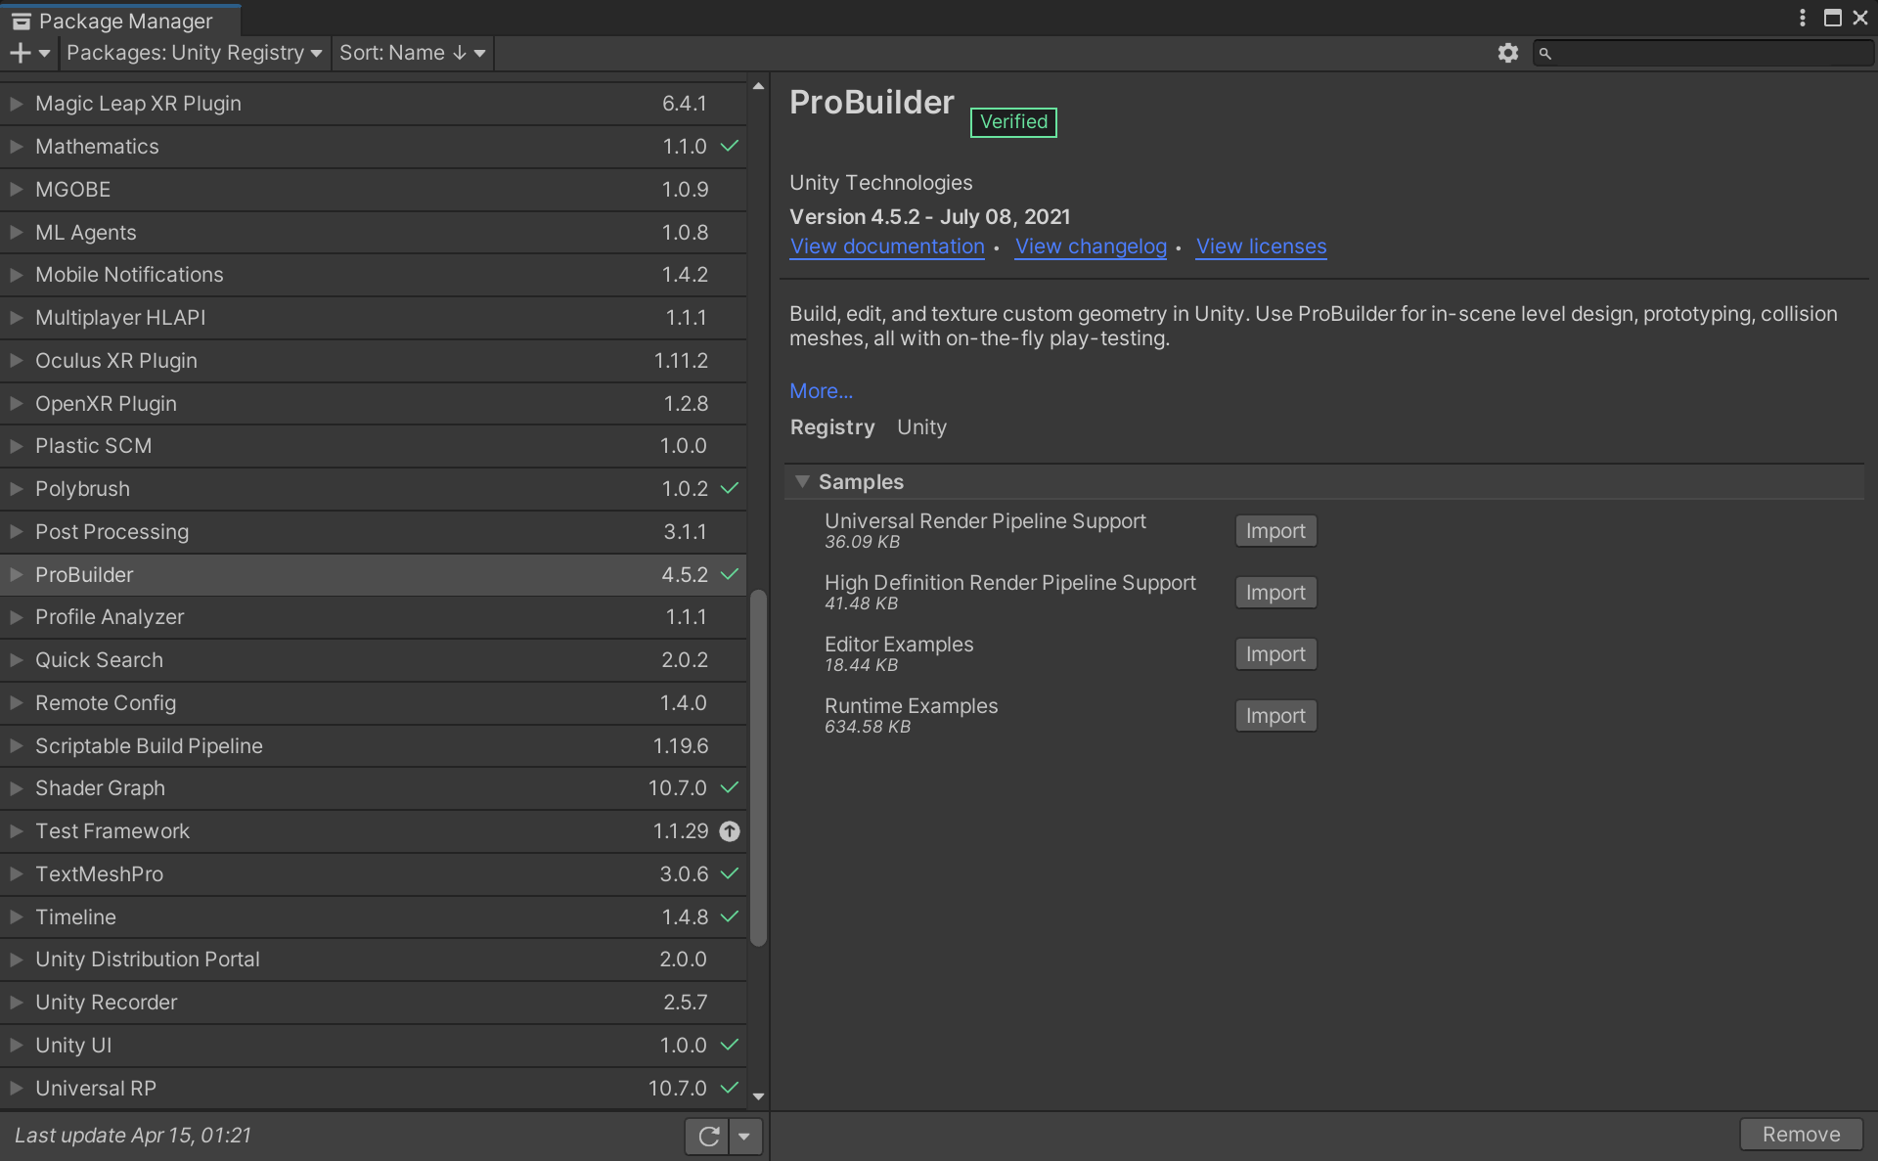Open the Package Manager kebab menu

click(x=1802, y=18)
